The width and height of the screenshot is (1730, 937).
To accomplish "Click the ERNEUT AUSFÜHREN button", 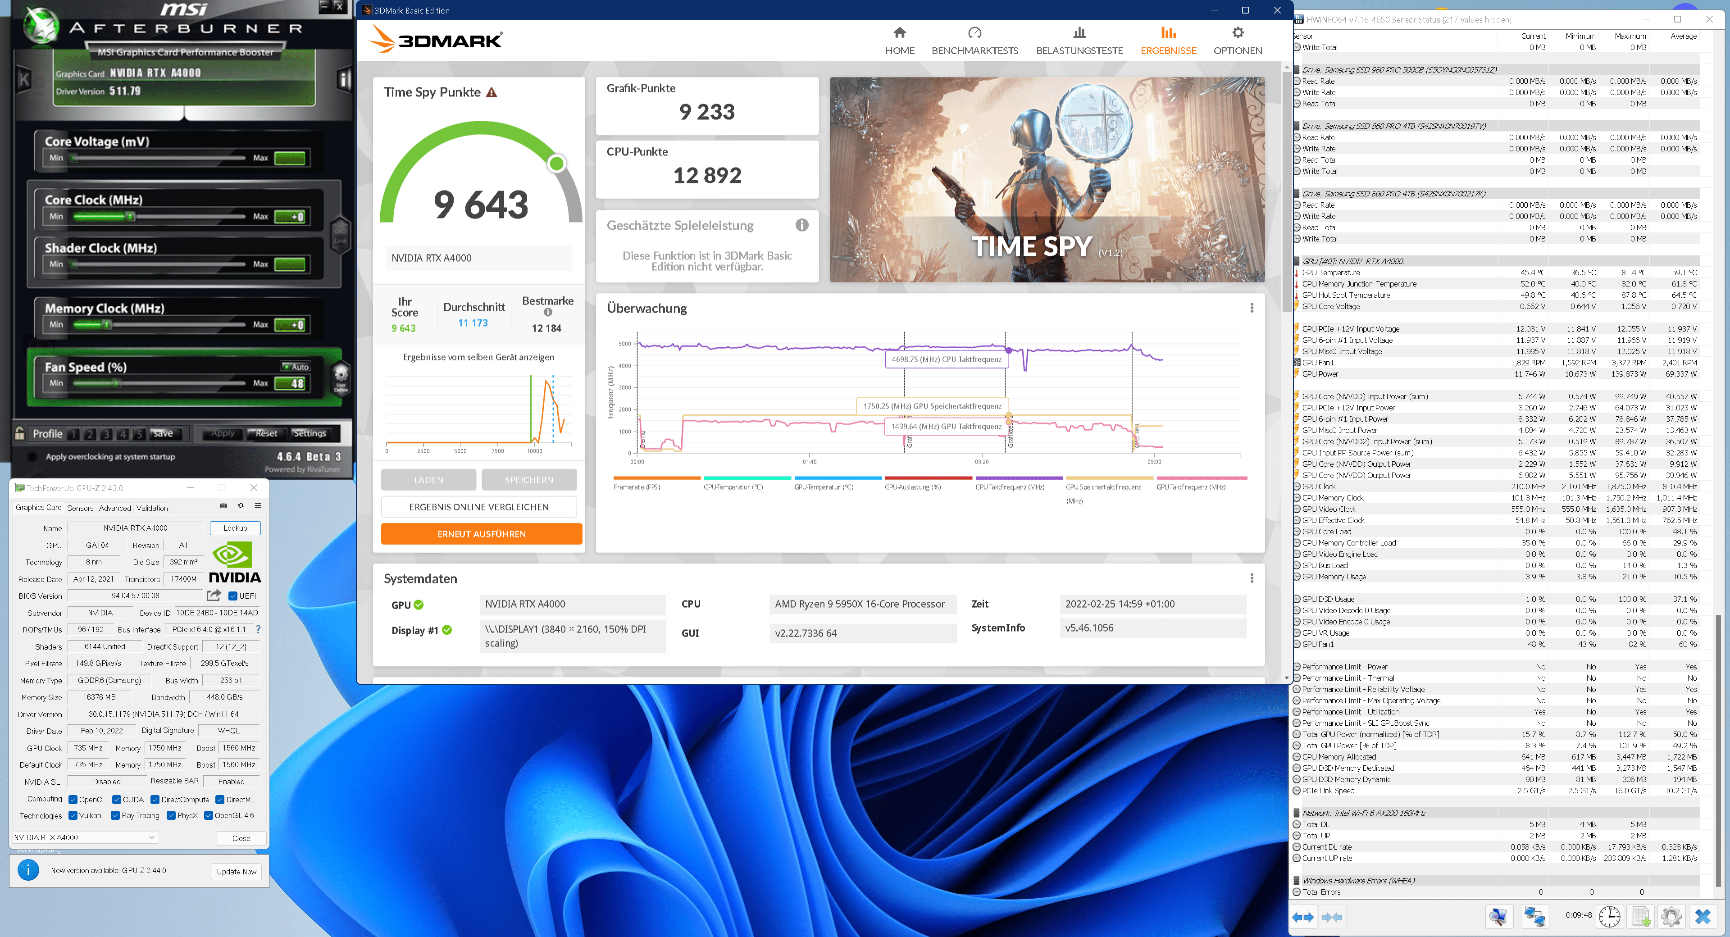I will point(482,534).
